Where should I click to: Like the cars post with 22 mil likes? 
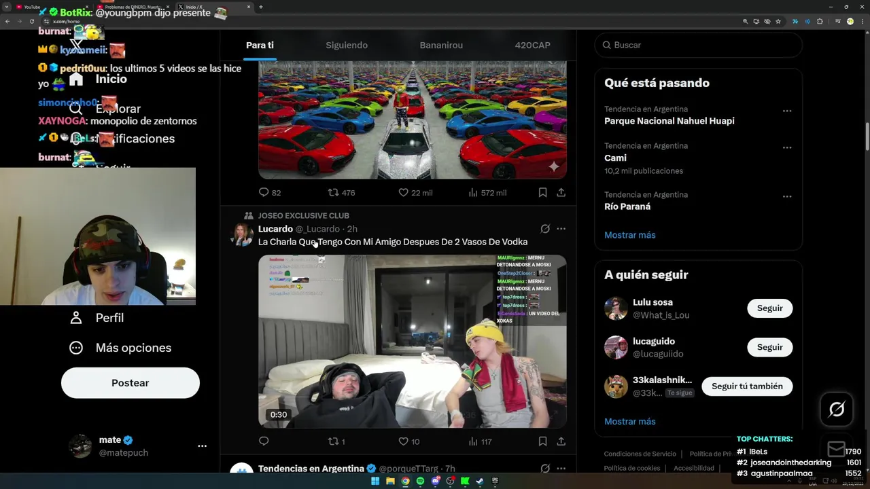tap(415, 192)
